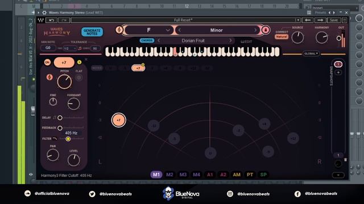Image resolution: width=364 pixels, height=204 pixels.
Task: Click the Pitch knob
Action: (64, 82)
